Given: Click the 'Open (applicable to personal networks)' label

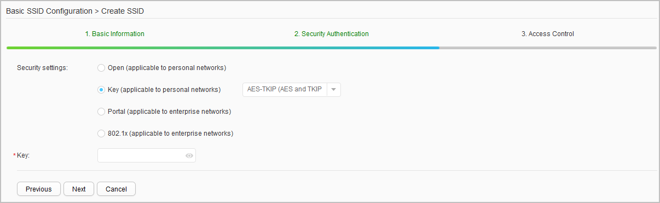Looking at the screenshot, I should pyautogui.click(x=167, y=68).
